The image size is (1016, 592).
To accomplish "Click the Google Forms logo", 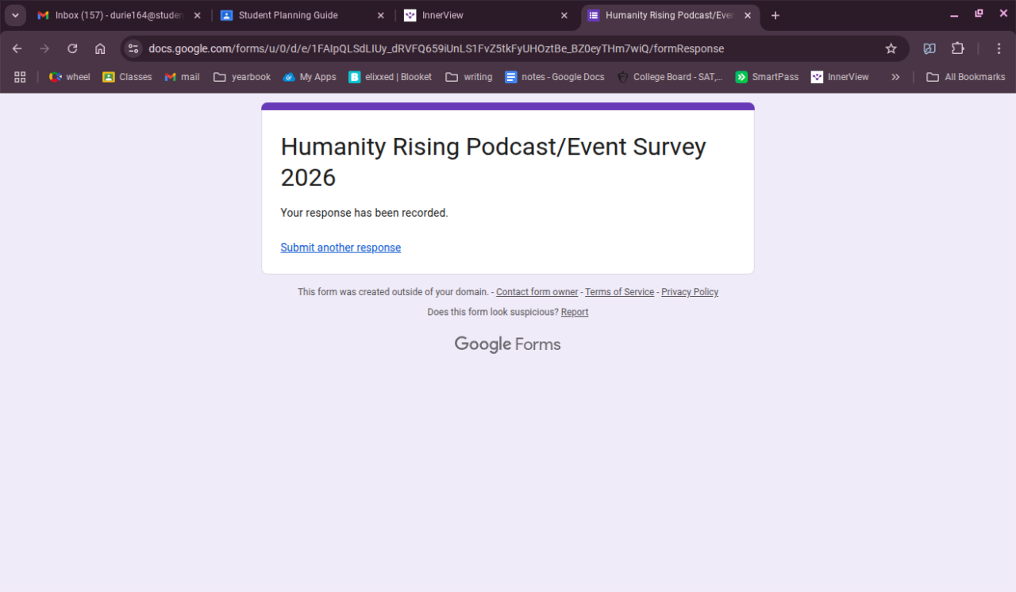I will pos(508,344).
